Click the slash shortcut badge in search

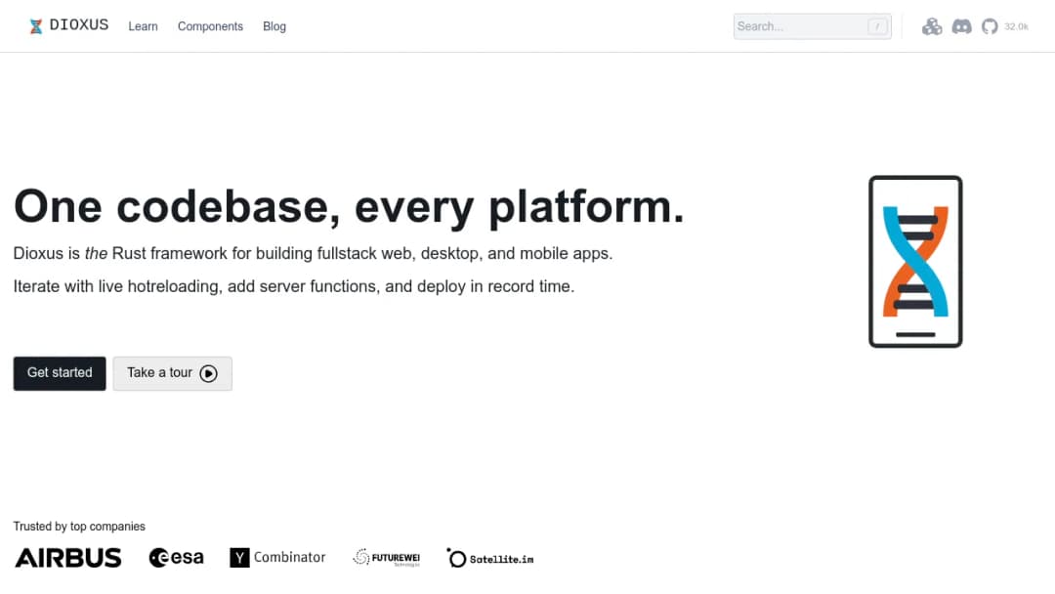(x=876, y=26)
